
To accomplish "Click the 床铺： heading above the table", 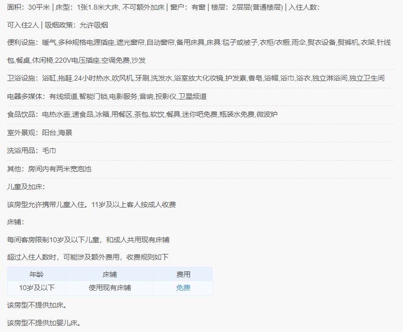I will pyautogui.click(x=16, y=222).
